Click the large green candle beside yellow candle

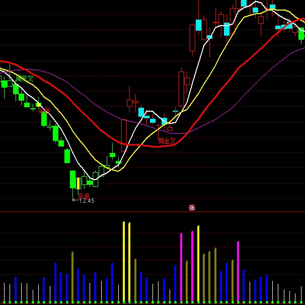(x=72, y=180)
